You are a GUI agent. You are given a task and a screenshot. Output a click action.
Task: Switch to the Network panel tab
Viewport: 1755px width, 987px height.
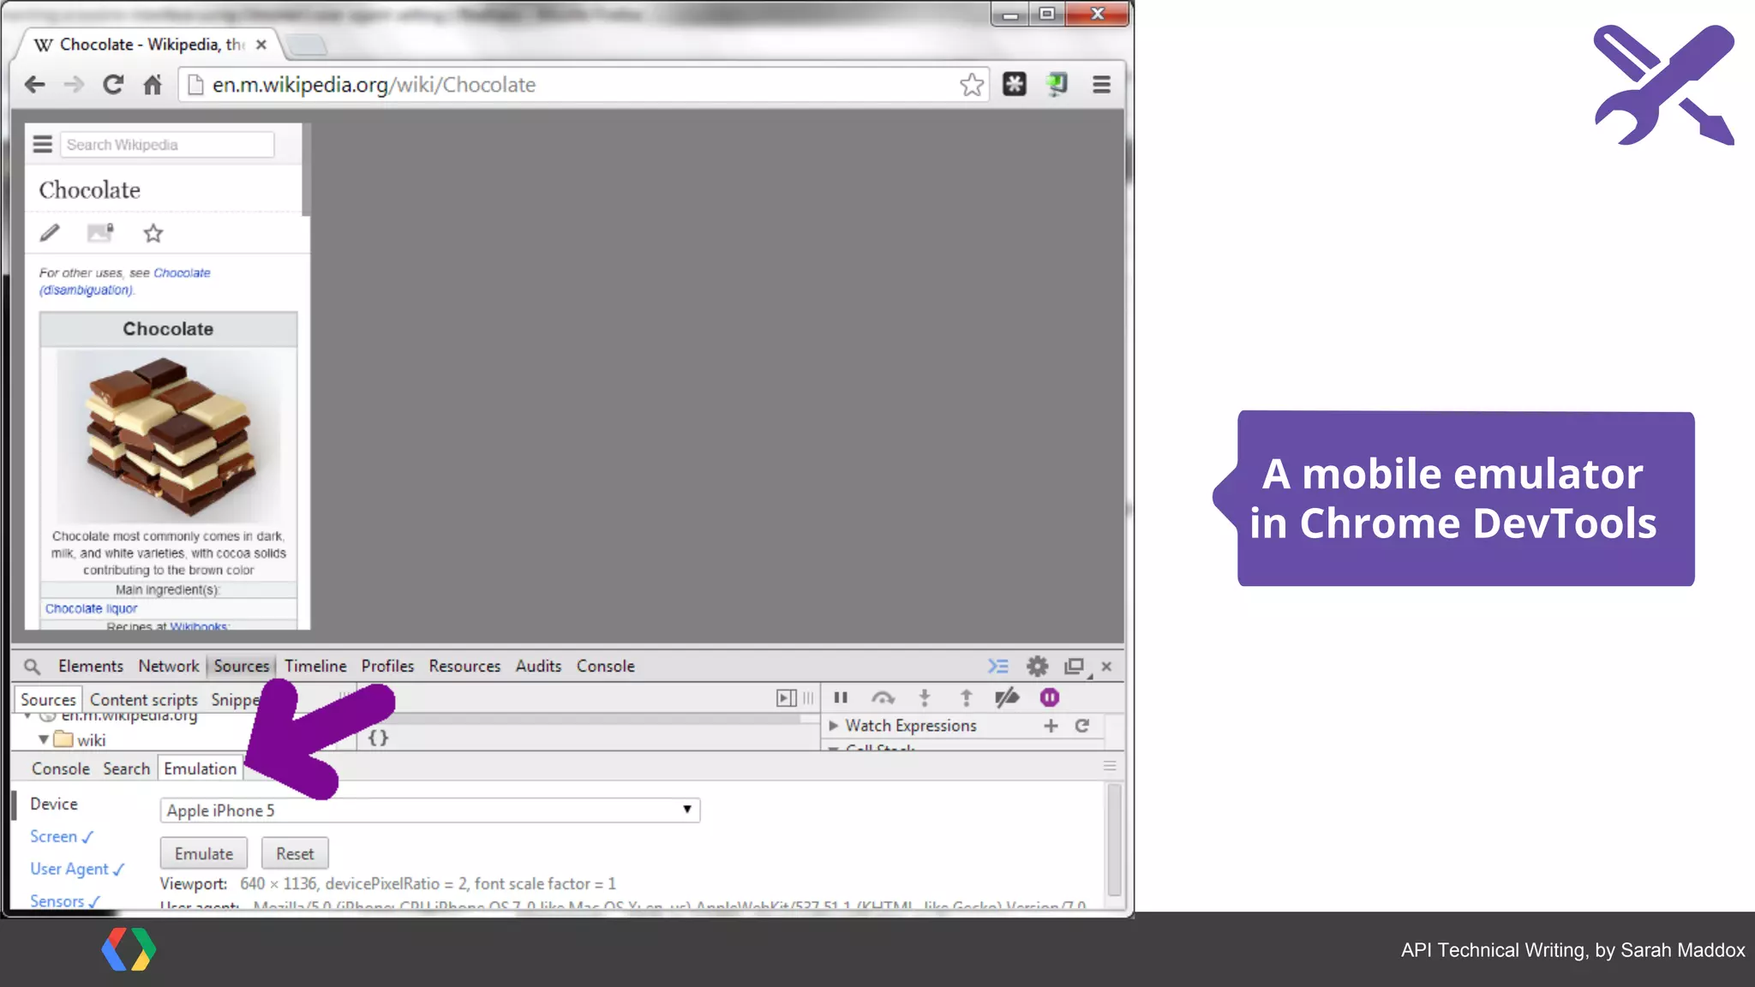point(168,666)
